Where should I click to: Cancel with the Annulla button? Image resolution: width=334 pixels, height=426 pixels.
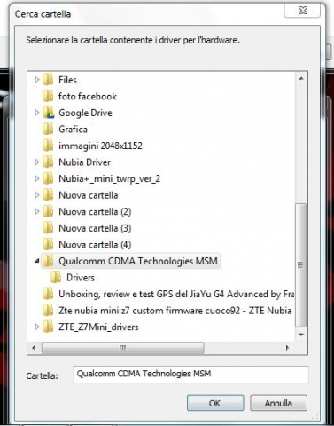click(278, 403)
